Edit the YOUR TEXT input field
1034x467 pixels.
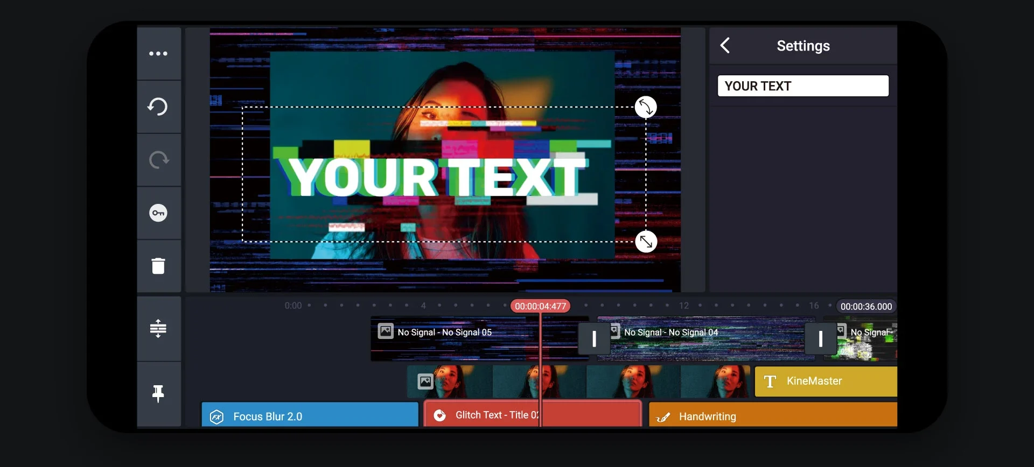click(802, 86)
